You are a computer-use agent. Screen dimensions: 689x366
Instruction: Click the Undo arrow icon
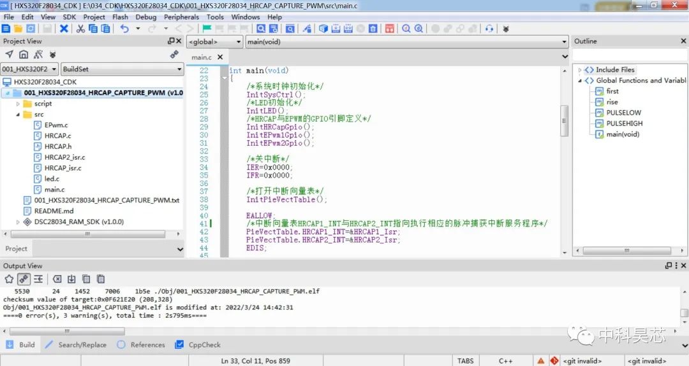(x=125, y=29)
